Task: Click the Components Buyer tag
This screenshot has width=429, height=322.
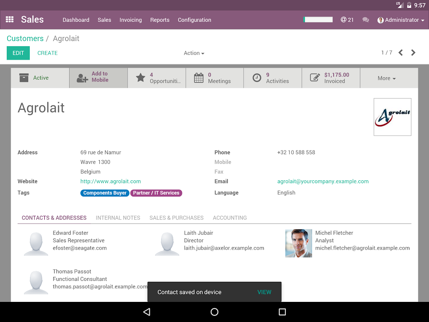Action: 105,193
